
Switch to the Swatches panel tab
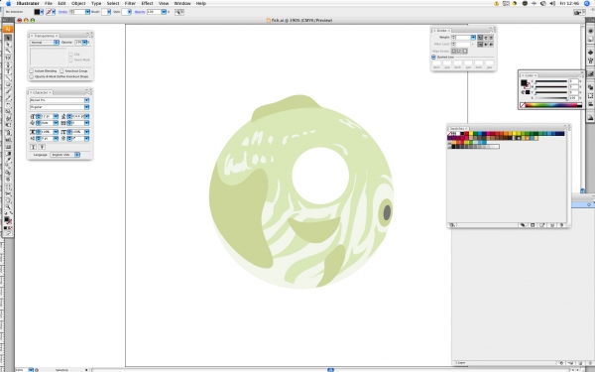tap(457, 129)
